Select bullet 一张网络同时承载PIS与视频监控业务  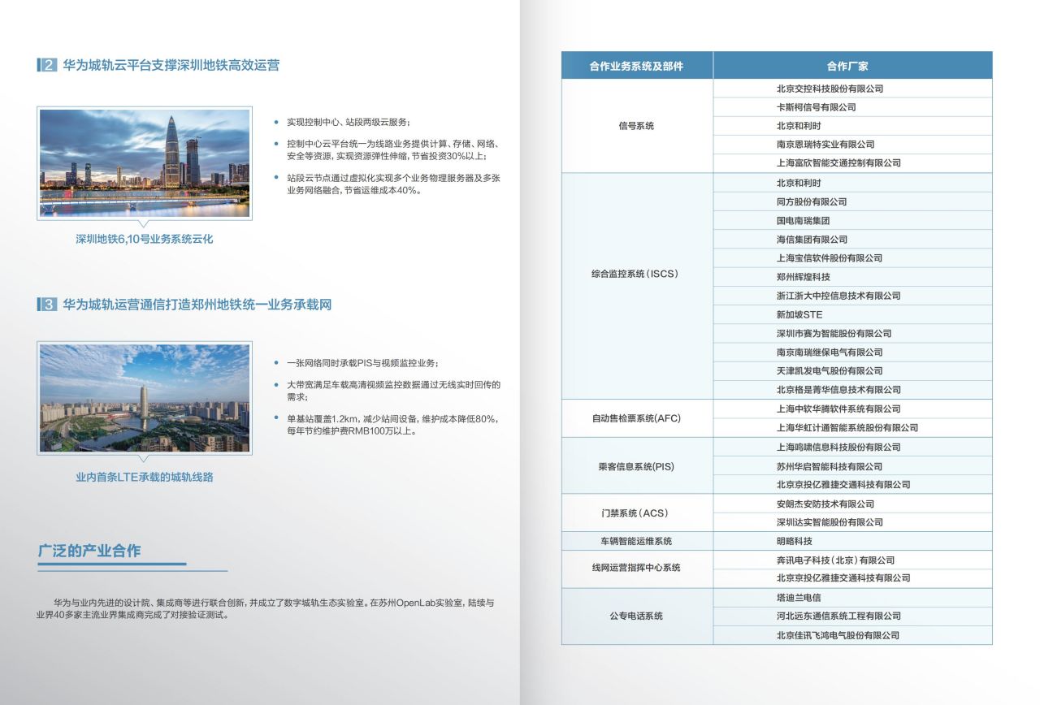[362, 363]
